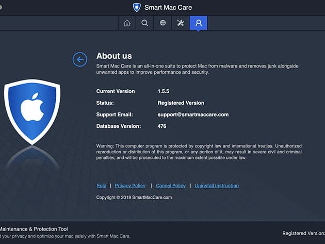This screenshot has height=244, width=325.
Task: Click the Copyright 2019 SmartMacCare.com text
Action: (134, 198)
